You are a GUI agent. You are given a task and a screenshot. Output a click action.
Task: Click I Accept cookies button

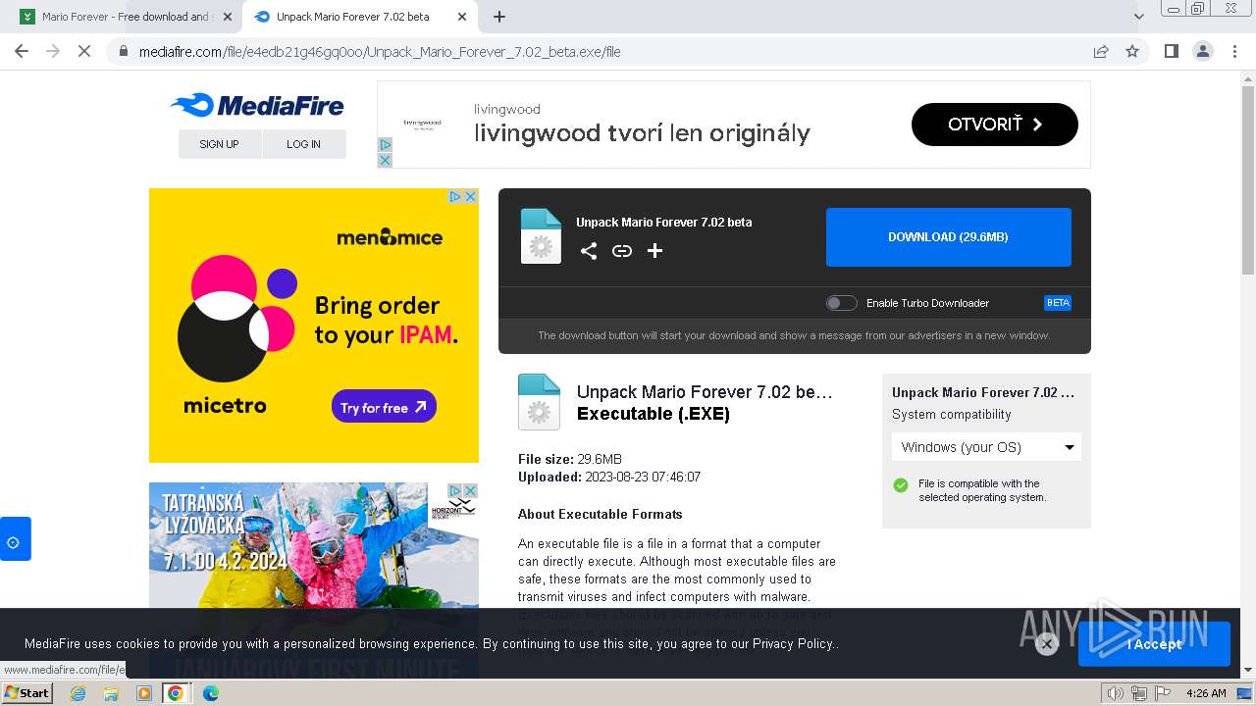pos(1154,644)
